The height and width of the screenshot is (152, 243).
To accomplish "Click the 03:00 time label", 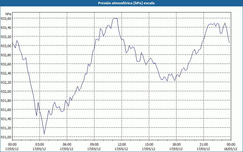I will point(39,145).
